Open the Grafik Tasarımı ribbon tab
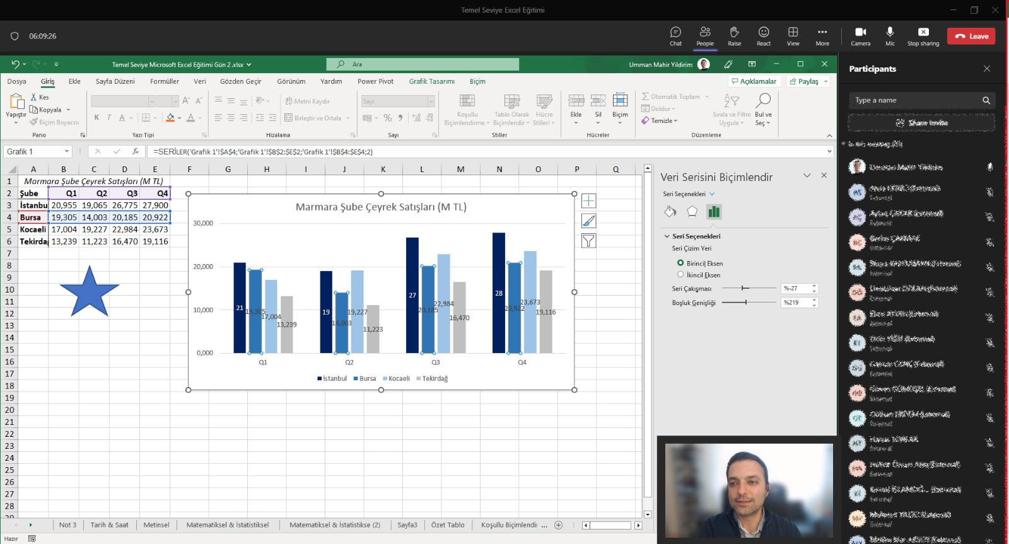1009x544 pixels. (x=431, y=81)
